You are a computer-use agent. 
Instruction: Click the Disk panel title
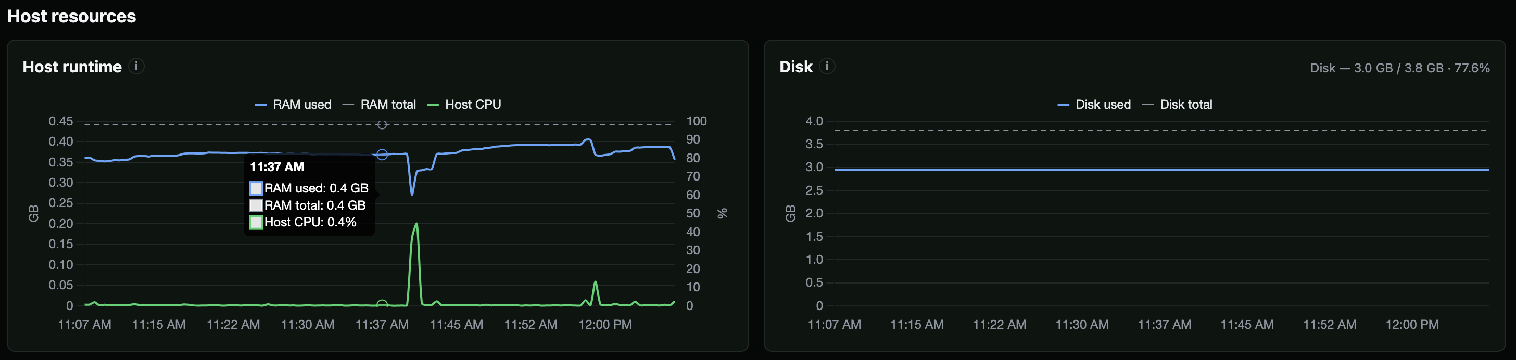click(795, 67)
